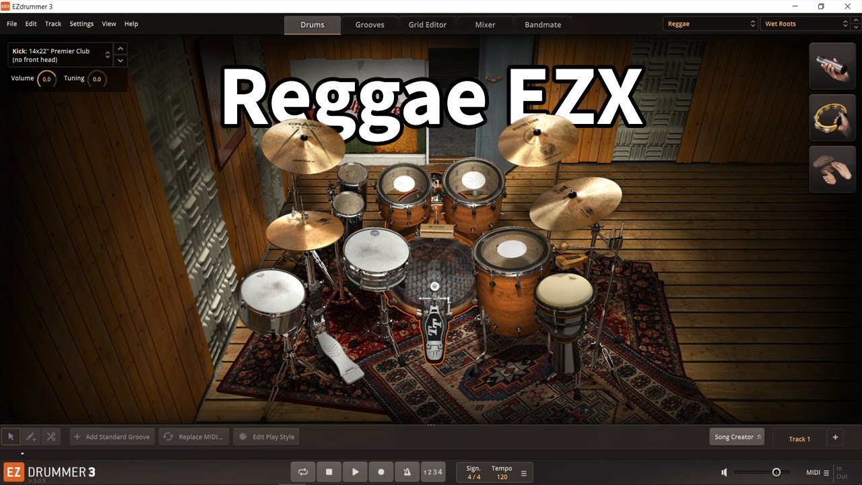This screenshot has width=862, height=485.
Task: Toggle loop playback
Action: coord(303,472)
